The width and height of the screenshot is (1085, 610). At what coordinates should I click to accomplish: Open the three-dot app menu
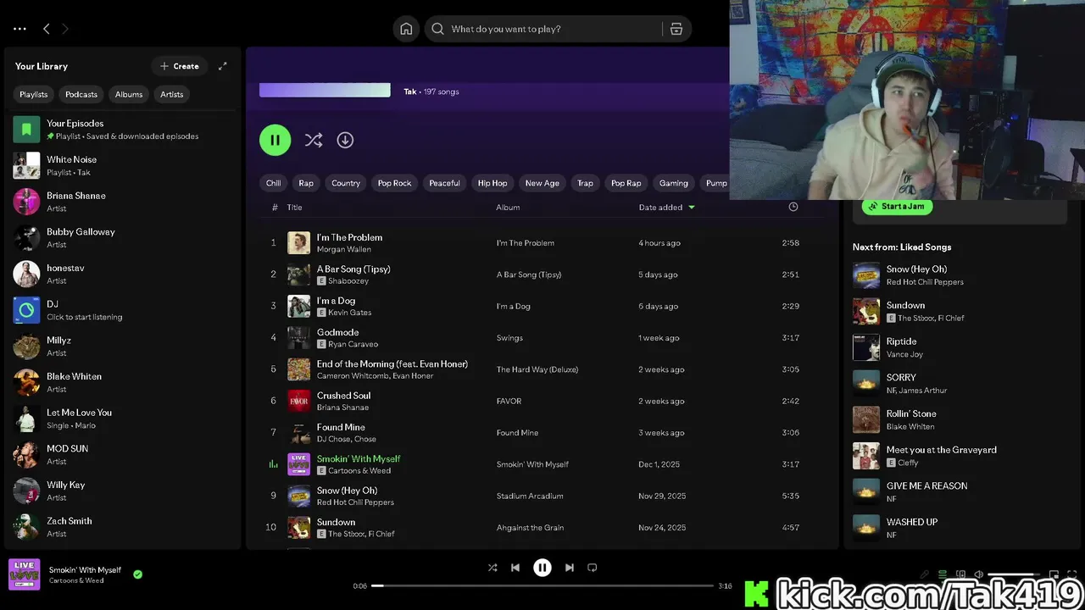19,29
